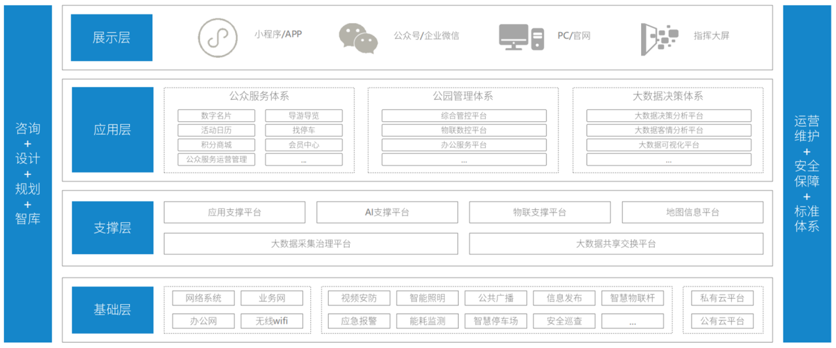
Task: Click the WeChat chat bubbles icon
Action: coord(358,37)
